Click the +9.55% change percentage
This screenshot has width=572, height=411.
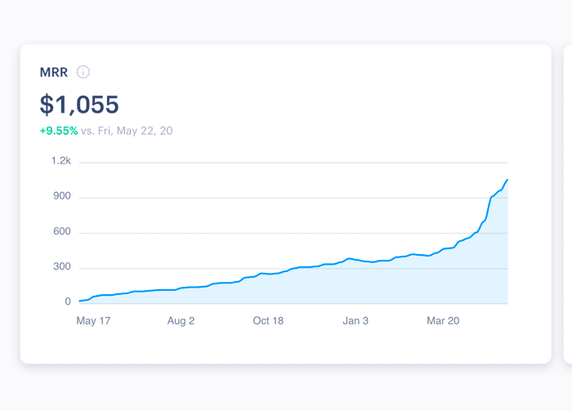(x=59, y=131)
